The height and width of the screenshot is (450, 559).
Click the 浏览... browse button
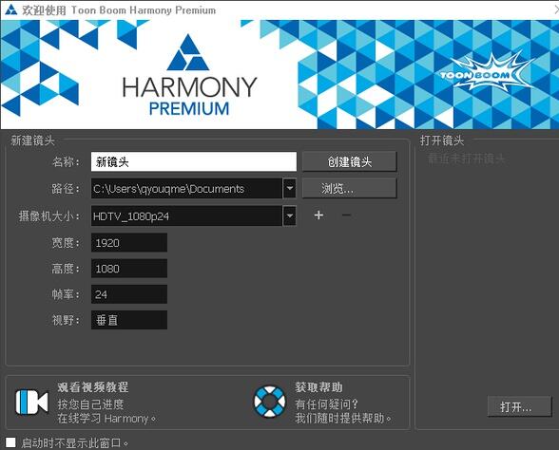click(x=350, y=188)
